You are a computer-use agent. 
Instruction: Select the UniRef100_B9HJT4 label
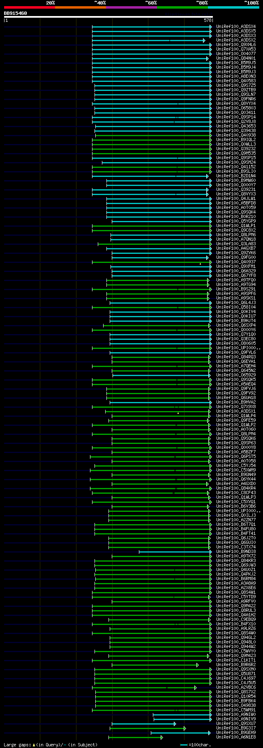tap(236, 321)
